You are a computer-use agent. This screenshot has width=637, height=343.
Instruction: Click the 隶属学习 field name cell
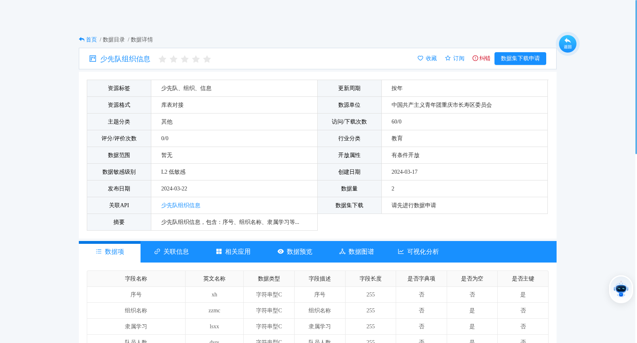(x=136, y=327)
